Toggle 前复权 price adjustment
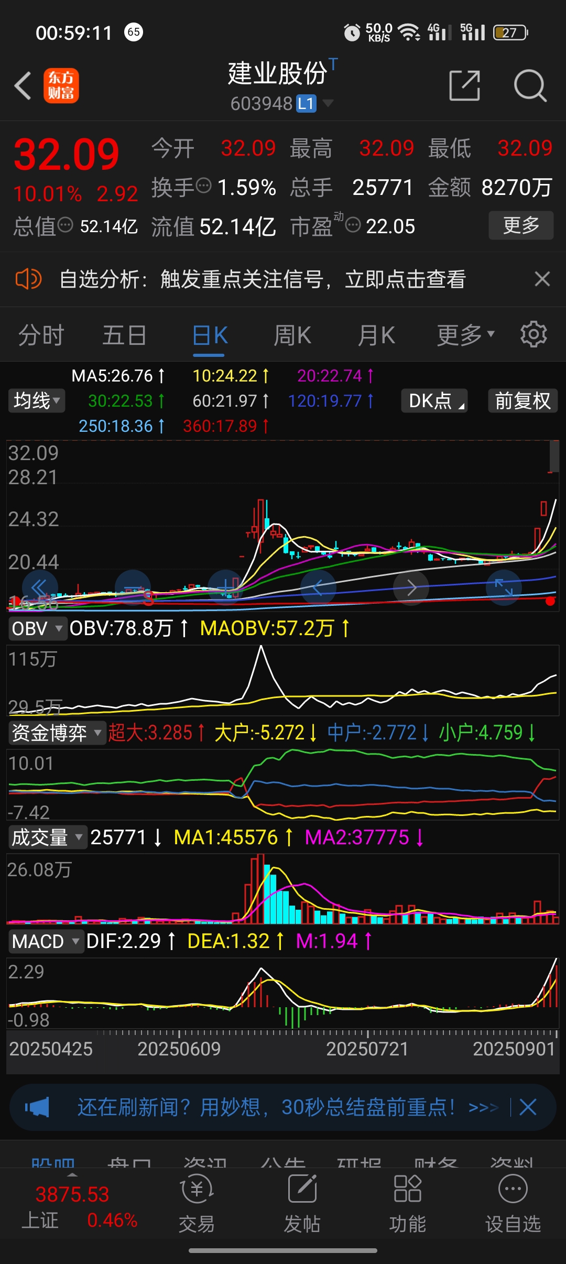The image size is (566, 1264). 523,401
